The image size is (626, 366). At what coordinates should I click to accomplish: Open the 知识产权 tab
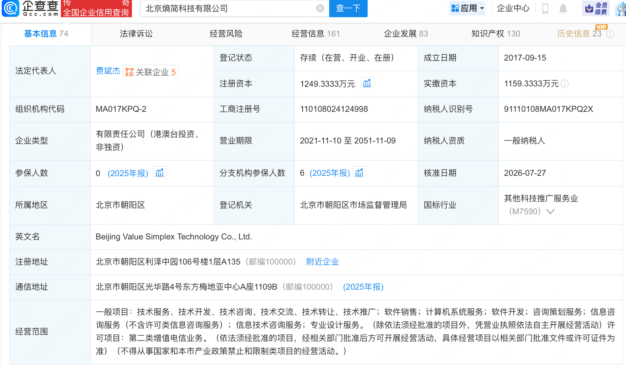(495, 34)
